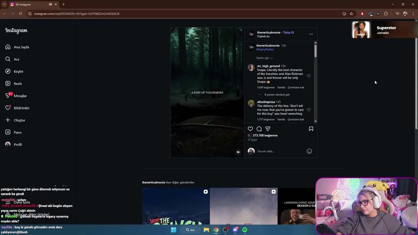Open Profil page
Screen dimensions: 418x235
click(x=13, y=145)
